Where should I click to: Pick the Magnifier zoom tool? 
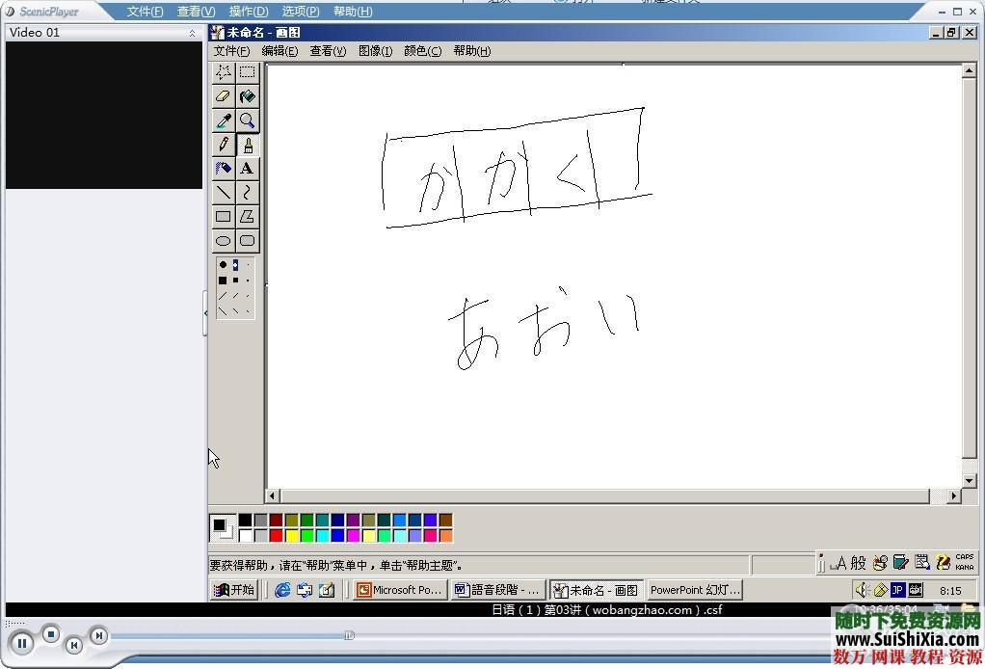248,120
